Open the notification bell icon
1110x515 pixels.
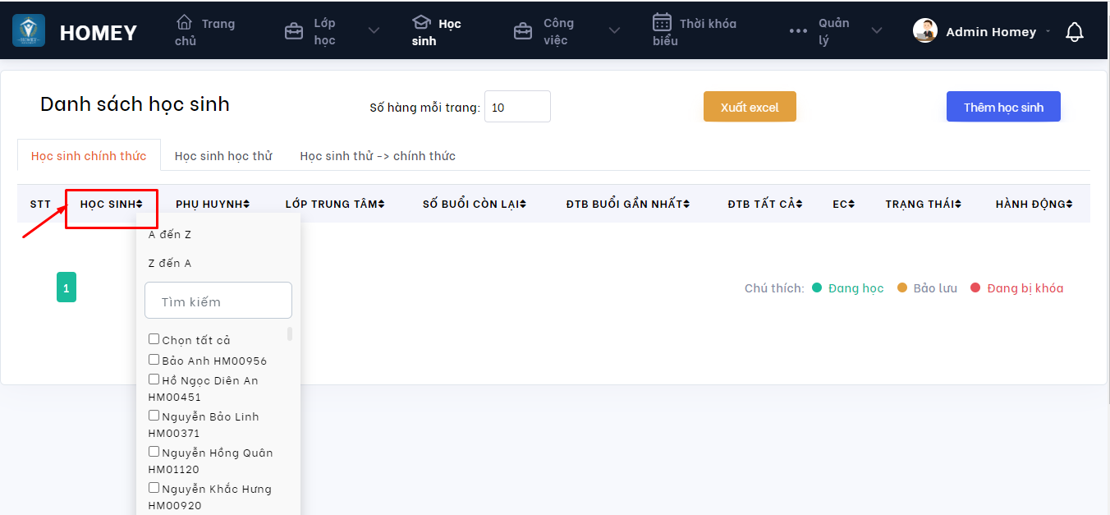(x=1074, y=32)
